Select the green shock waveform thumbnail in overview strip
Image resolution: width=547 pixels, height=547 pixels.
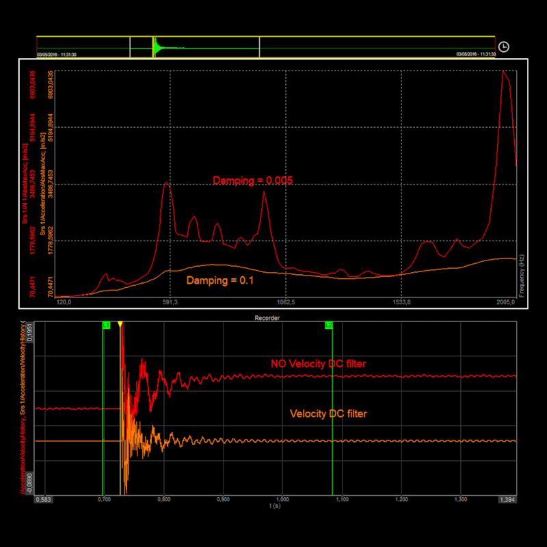click(x=156, y=46)
